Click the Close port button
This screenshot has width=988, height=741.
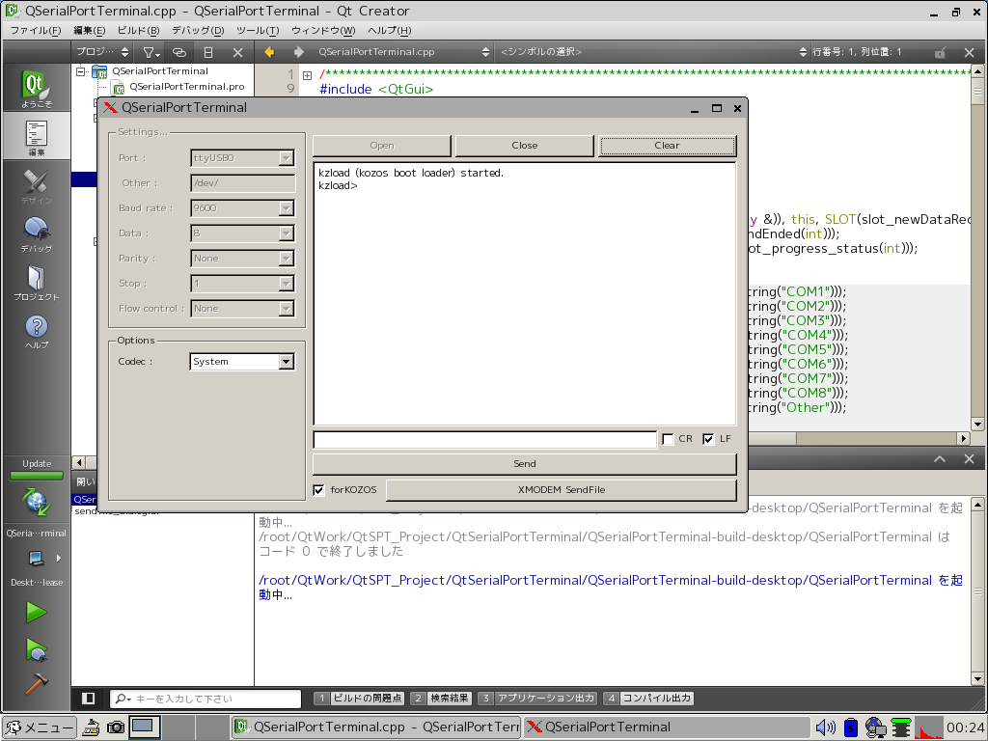[524, 146]
